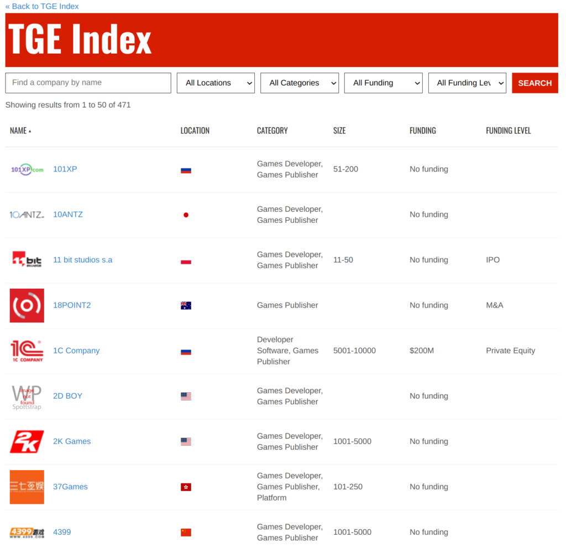
Task: Click the '101-250' size cell
Action: [x=348, y=487]
